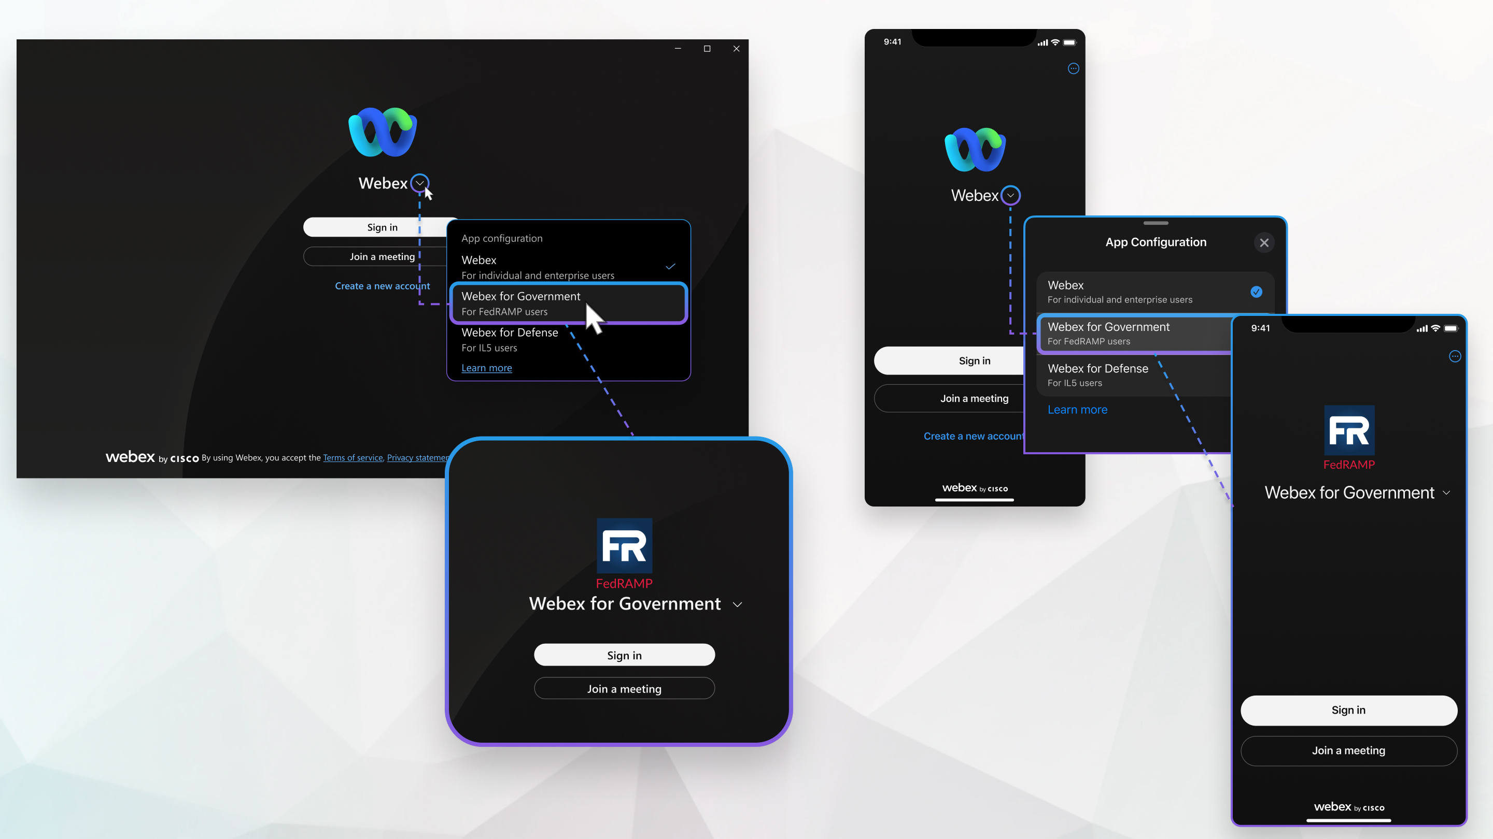The height and width of the screenshot is (839, 1493).
Task: Click Sign in button on desktop app
Action: 382,226
